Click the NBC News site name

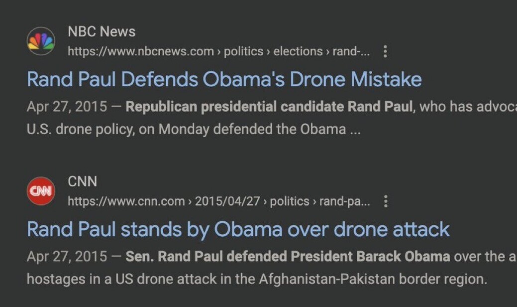102,31
